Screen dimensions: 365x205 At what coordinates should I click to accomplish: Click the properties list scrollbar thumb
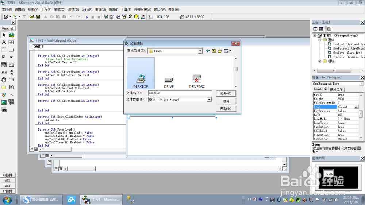pos(361,114)
